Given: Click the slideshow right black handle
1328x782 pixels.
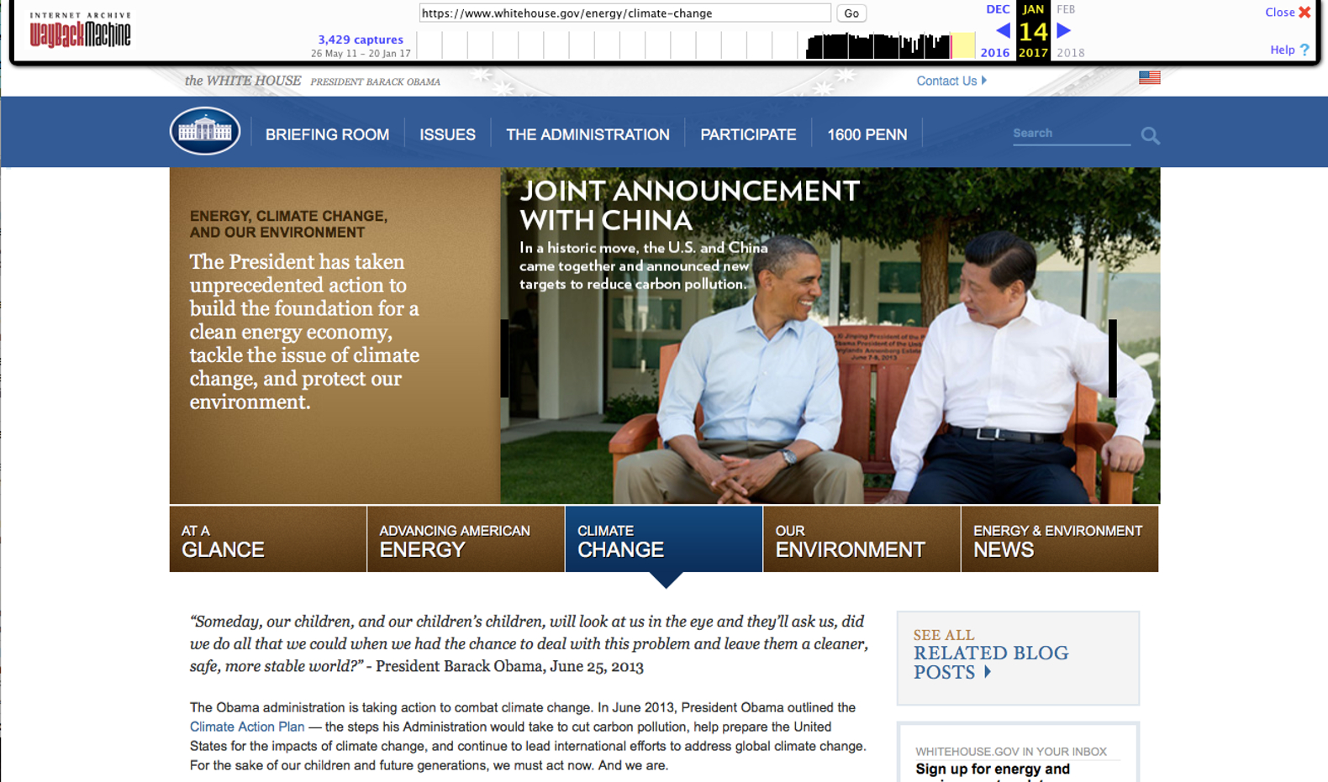Looking at the screenshot, I should [x=1112, y=358].
